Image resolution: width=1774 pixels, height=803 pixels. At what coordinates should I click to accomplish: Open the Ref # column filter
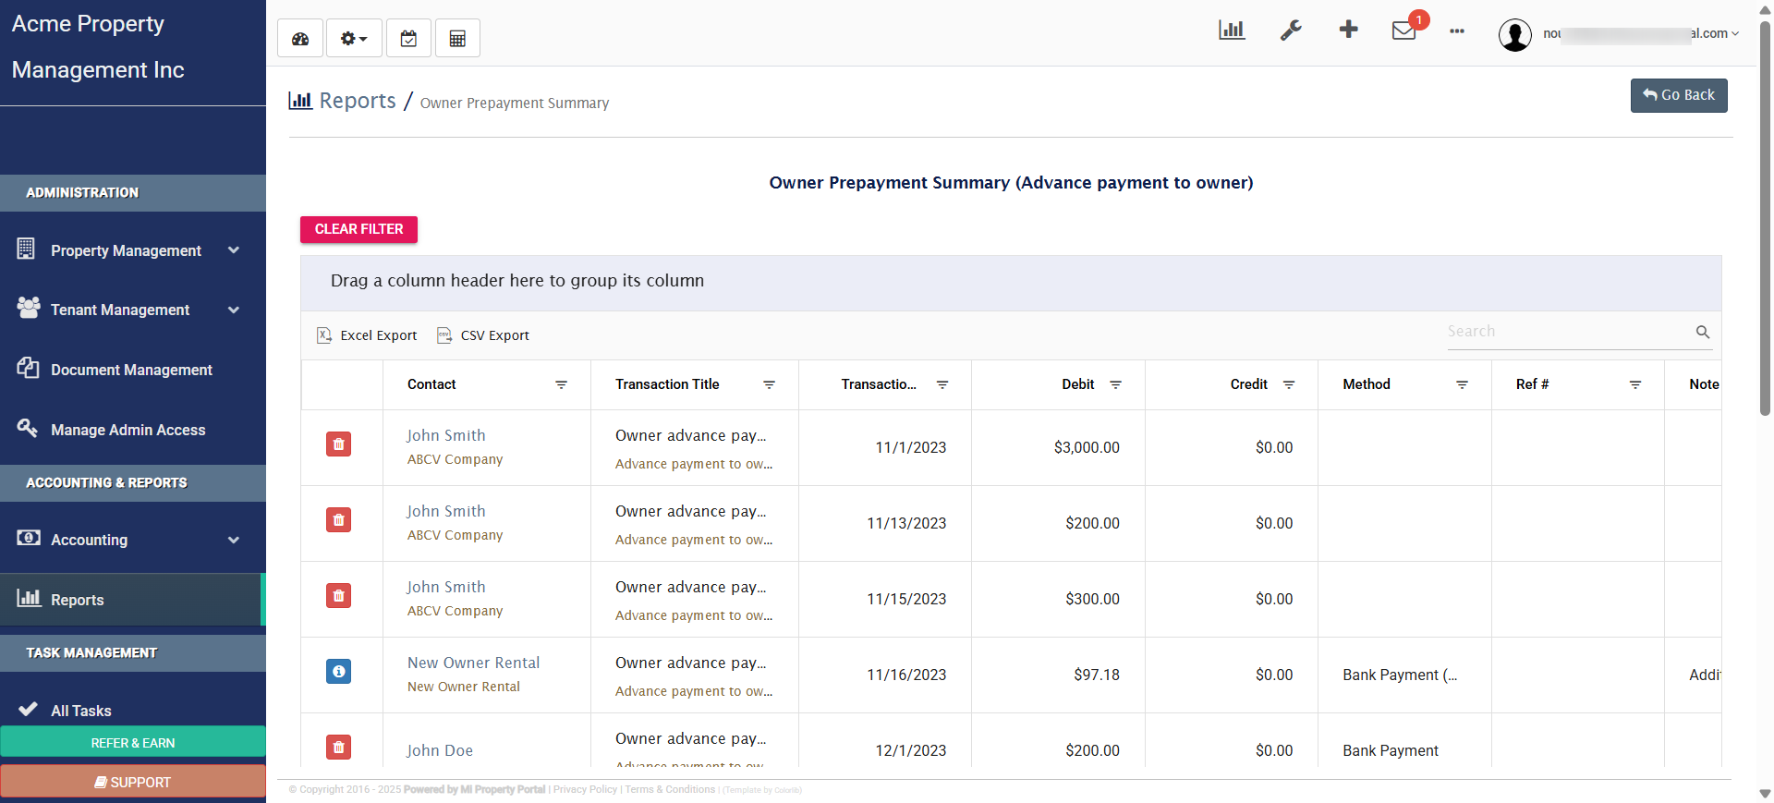(x=1635, y=384)
